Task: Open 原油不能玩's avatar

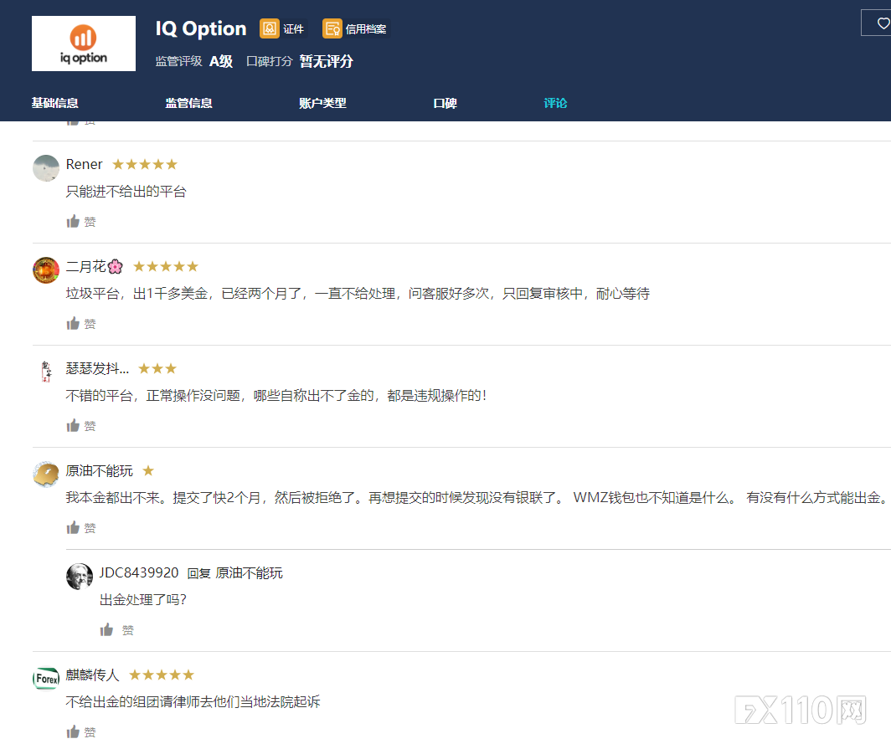Action: point(46,475)
